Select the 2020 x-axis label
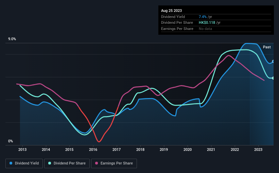This screenshot has height=173, width=279. tap(188, 150)
